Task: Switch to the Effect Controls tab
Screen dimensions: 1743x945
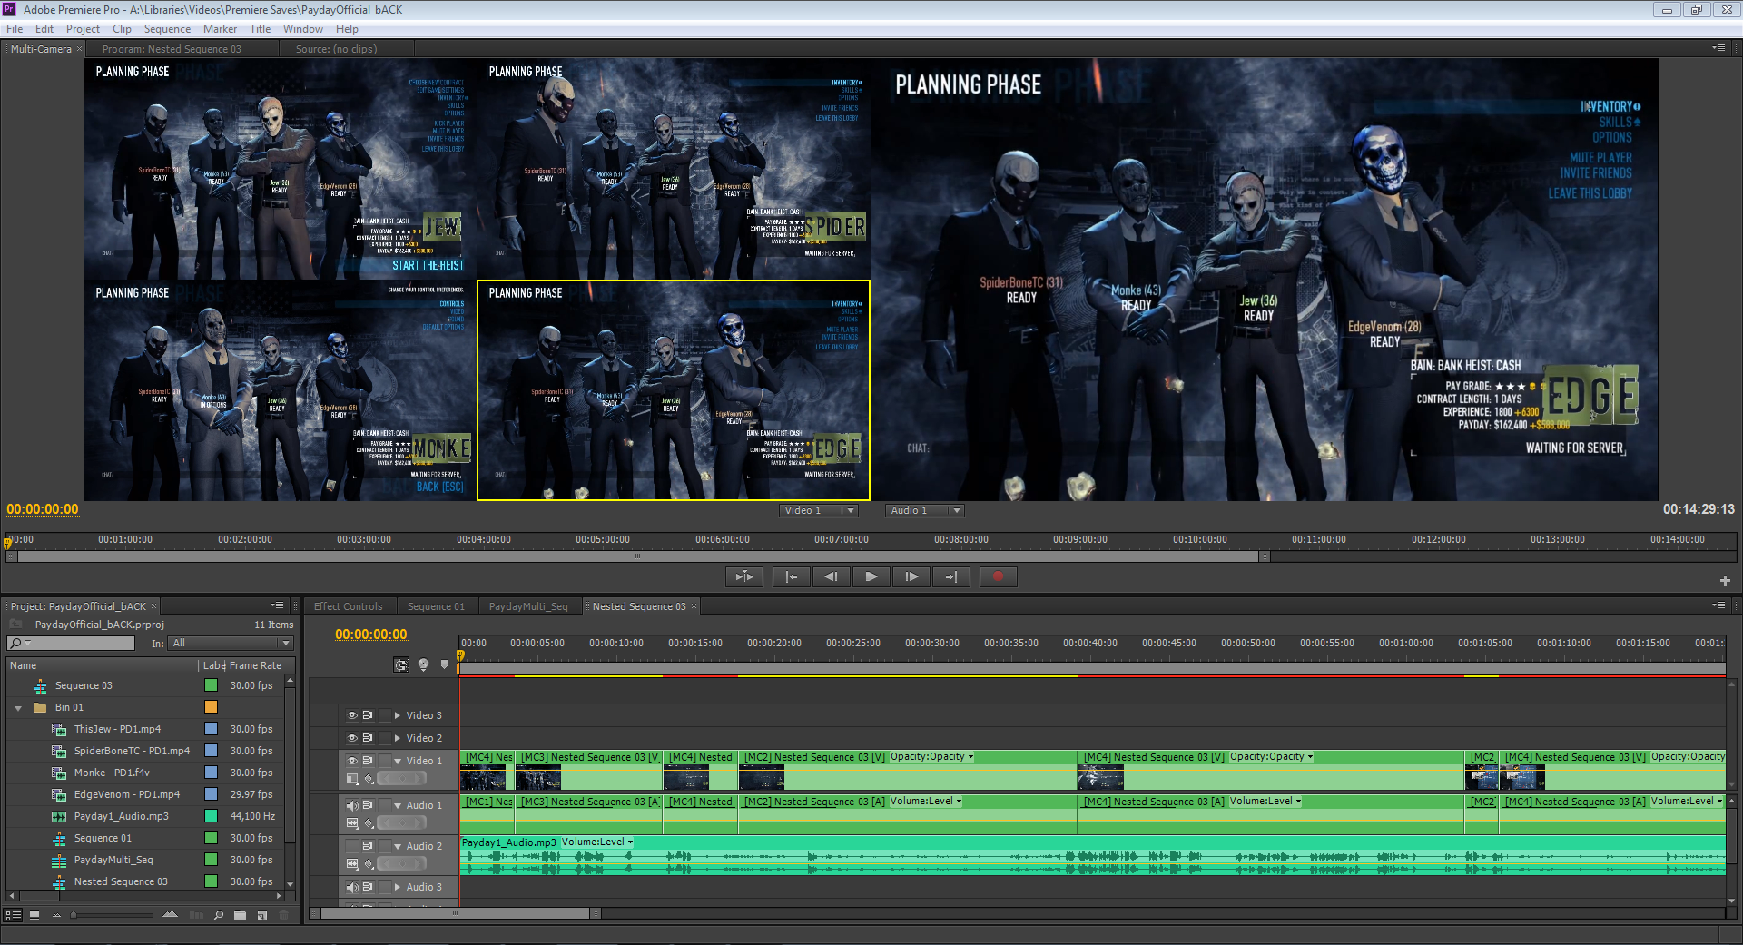Action: [x=348, y=606]
